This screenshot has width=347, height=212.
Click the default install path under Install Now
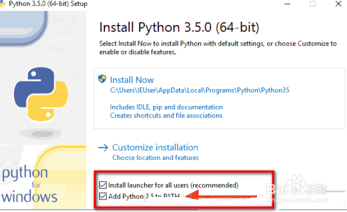(200, 90)
